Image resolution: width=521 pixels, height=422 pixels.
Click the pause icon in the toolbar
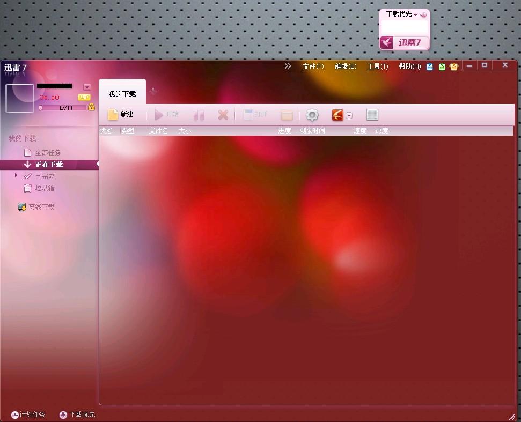click(x=199, y=115)
